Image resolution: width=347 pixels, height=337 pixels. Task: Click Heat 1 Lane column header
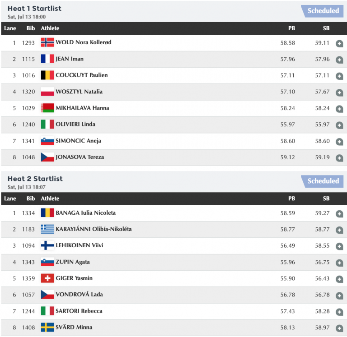click(10, 28)
